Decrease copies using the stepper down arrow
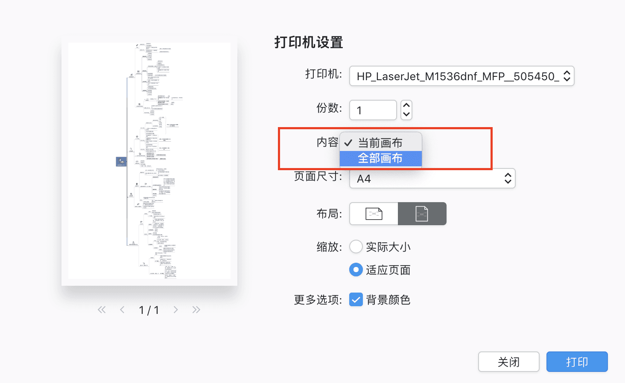Viewport: 625px width, 383px height. [406, 114]
